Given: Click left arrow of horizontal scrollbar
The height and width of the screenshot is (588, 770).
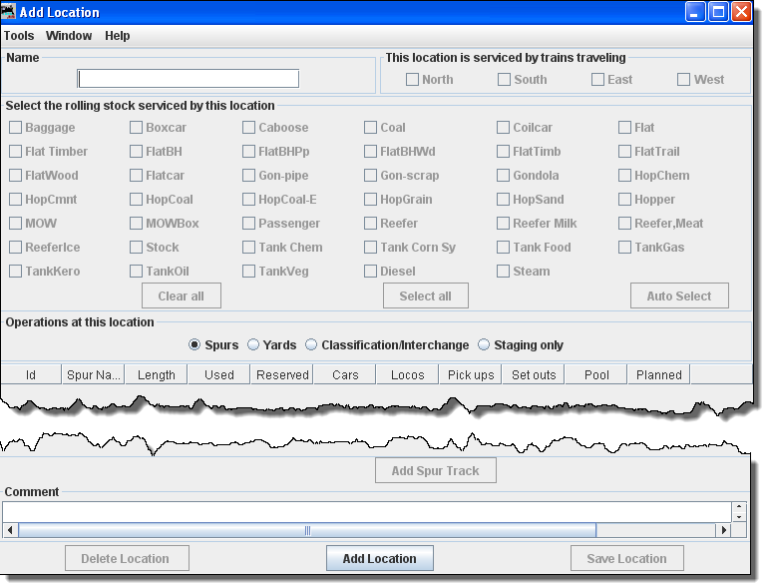Looking at the screenshot, I should point(11,530).
